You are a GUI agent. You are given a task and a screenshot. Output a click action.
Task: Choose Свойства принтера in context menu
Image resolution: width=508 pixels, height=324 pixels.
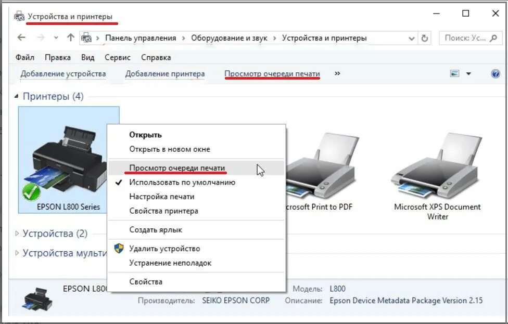(x=197, y=211)
